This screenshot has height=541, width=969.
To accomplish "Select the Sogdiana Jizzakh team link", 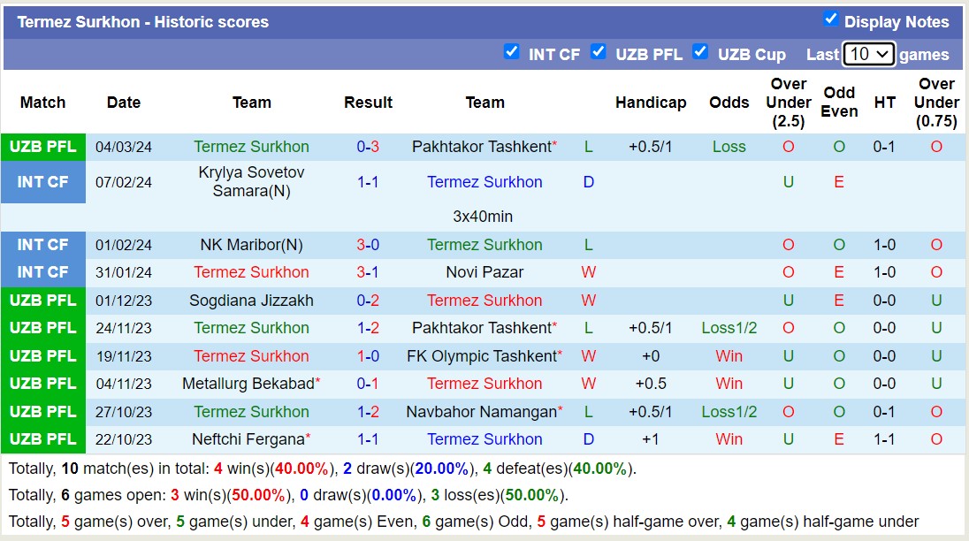I will pos(251,301).
